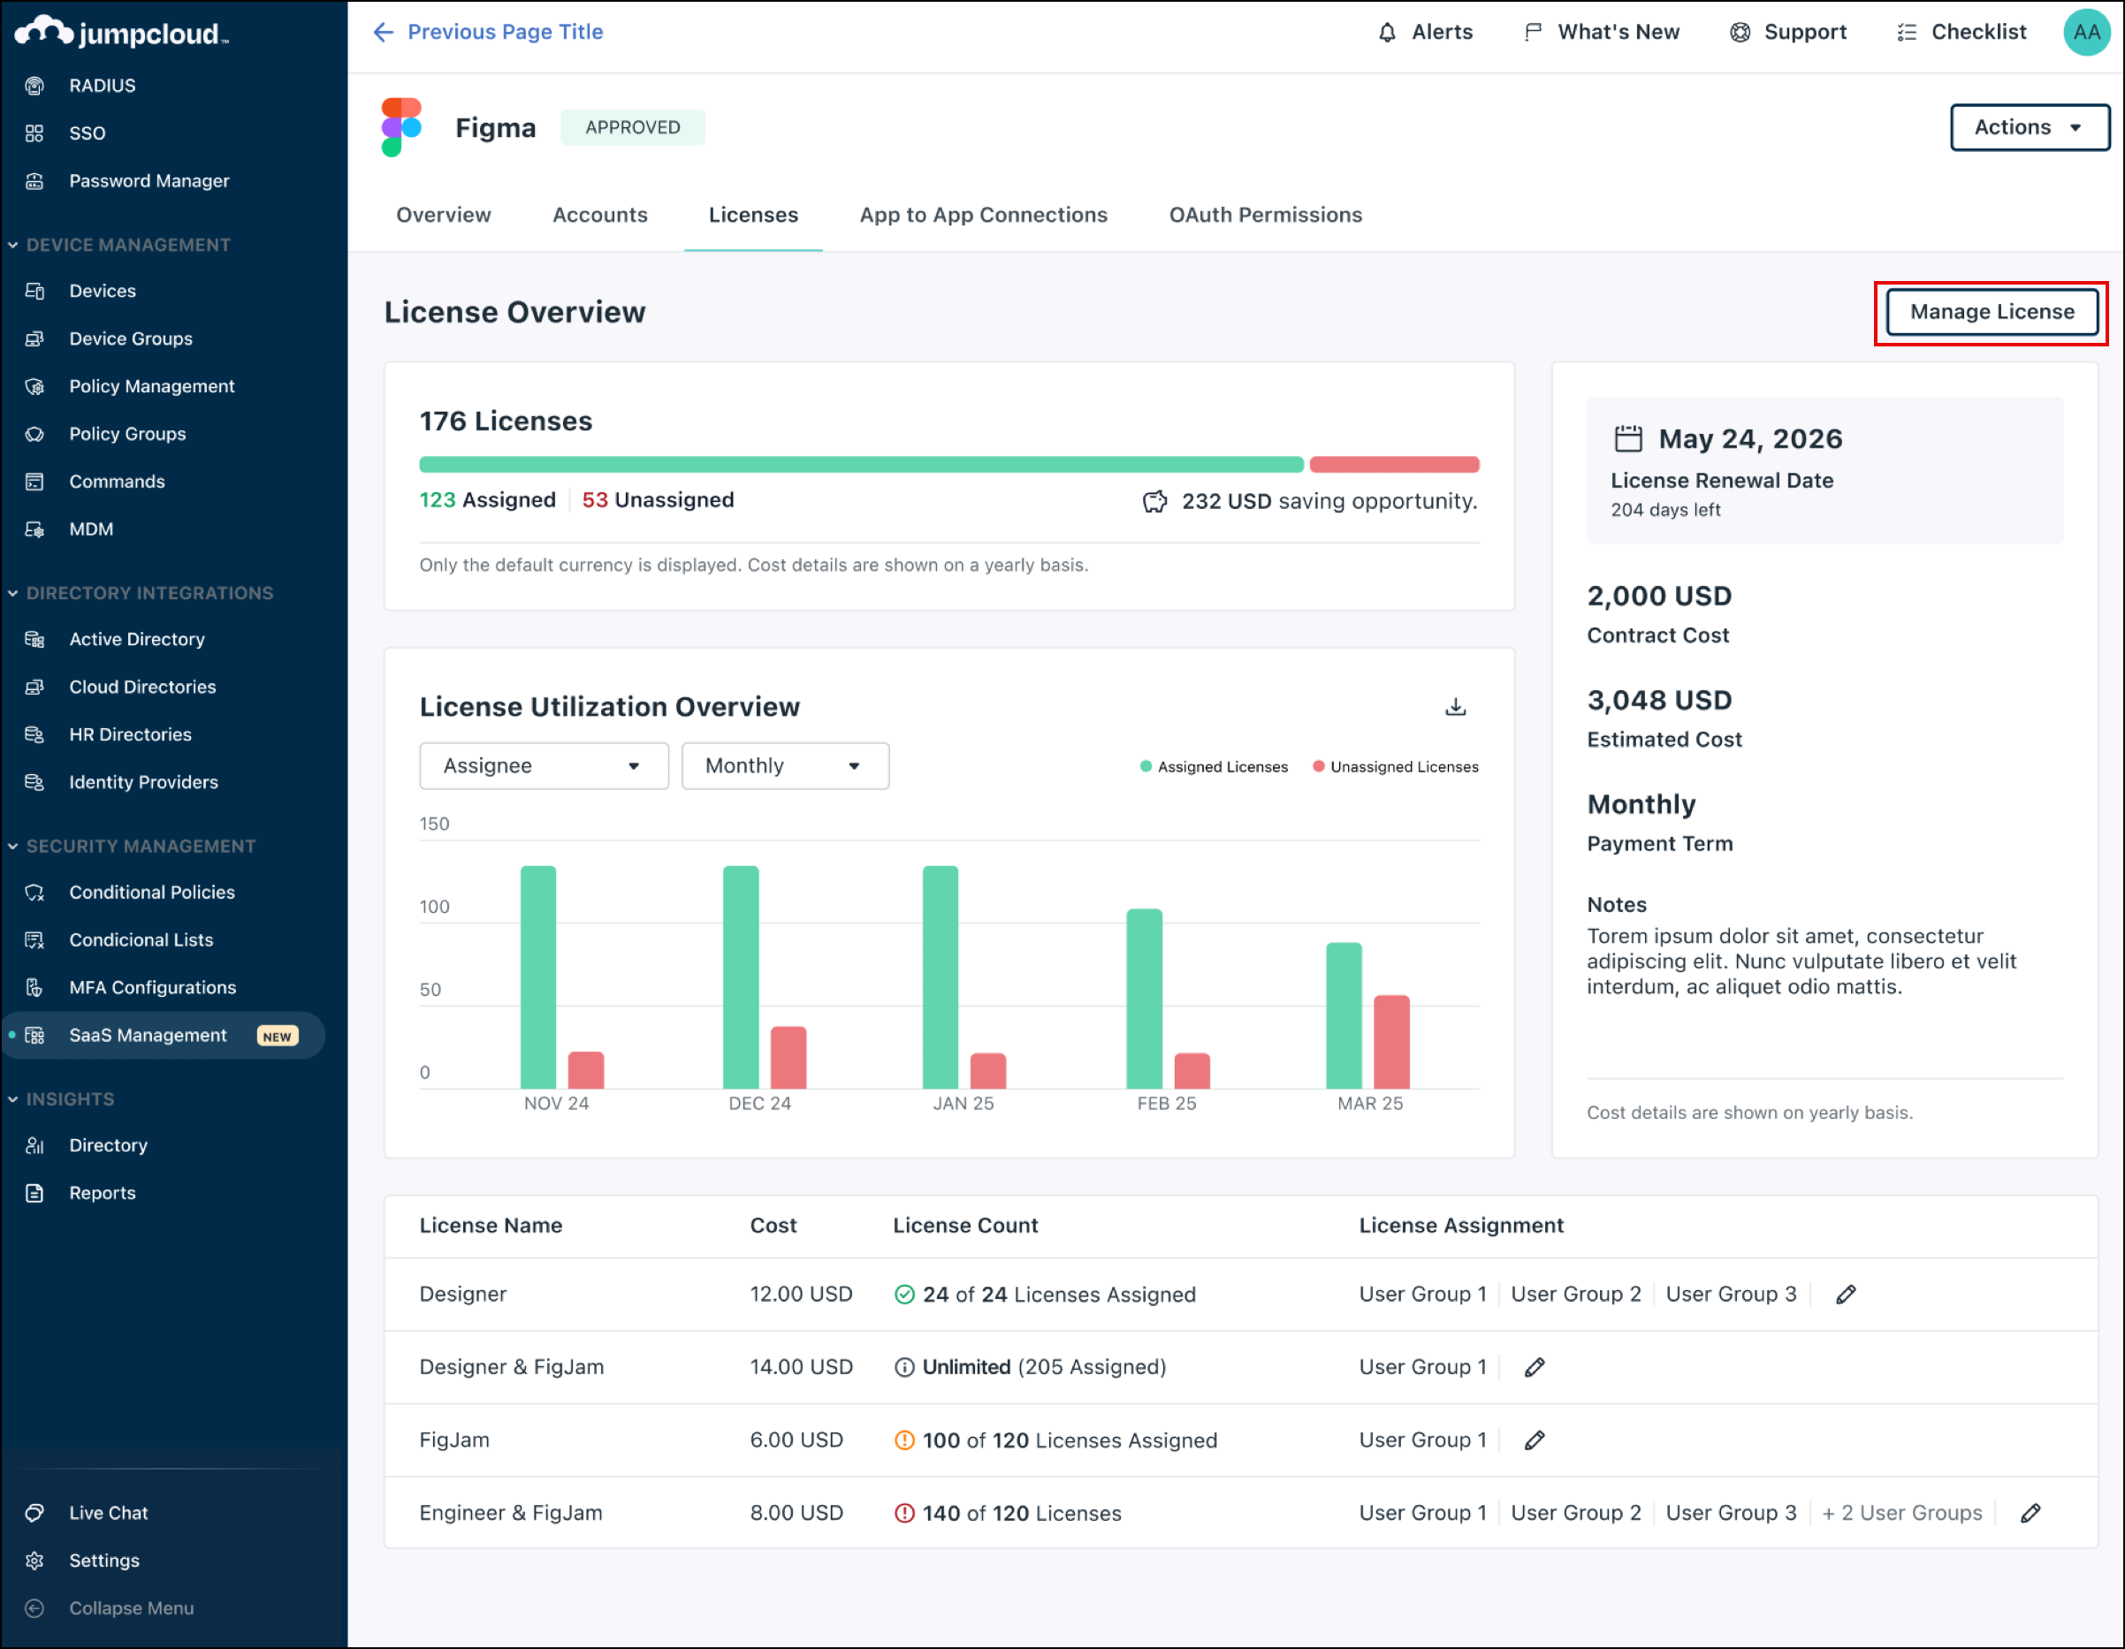Click the red unassigned licenses bar segment
The width and height of the screenshot is (2125, 1649).
click(1394, 465)
